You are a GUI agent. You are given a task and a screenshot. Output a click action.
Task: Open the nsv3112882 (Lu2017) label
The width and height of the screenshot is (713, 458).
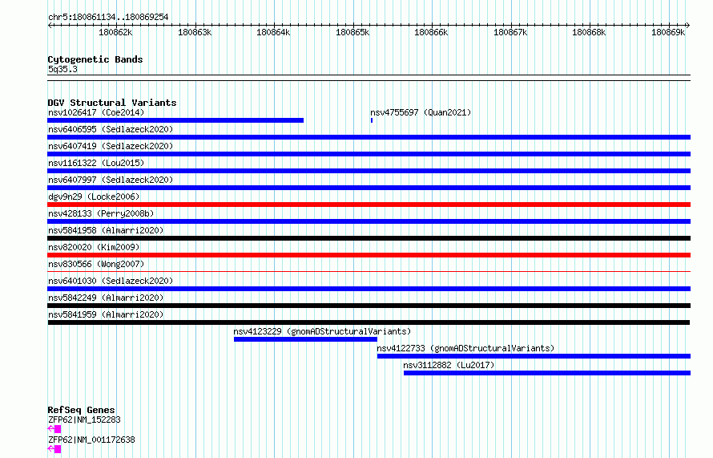449,365
